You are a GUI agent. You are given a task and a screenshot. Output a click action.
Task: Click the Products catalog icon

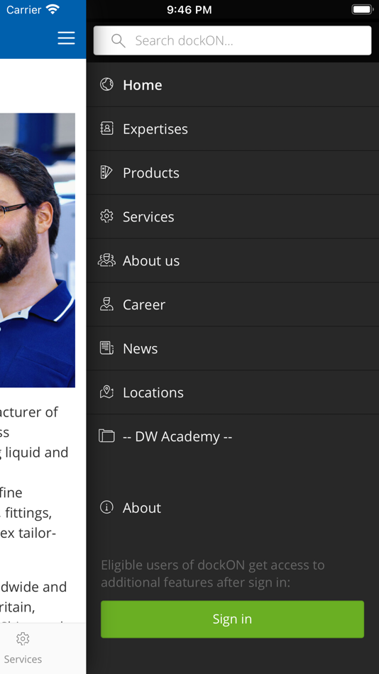pyautogui.click(x=106, y=172)
